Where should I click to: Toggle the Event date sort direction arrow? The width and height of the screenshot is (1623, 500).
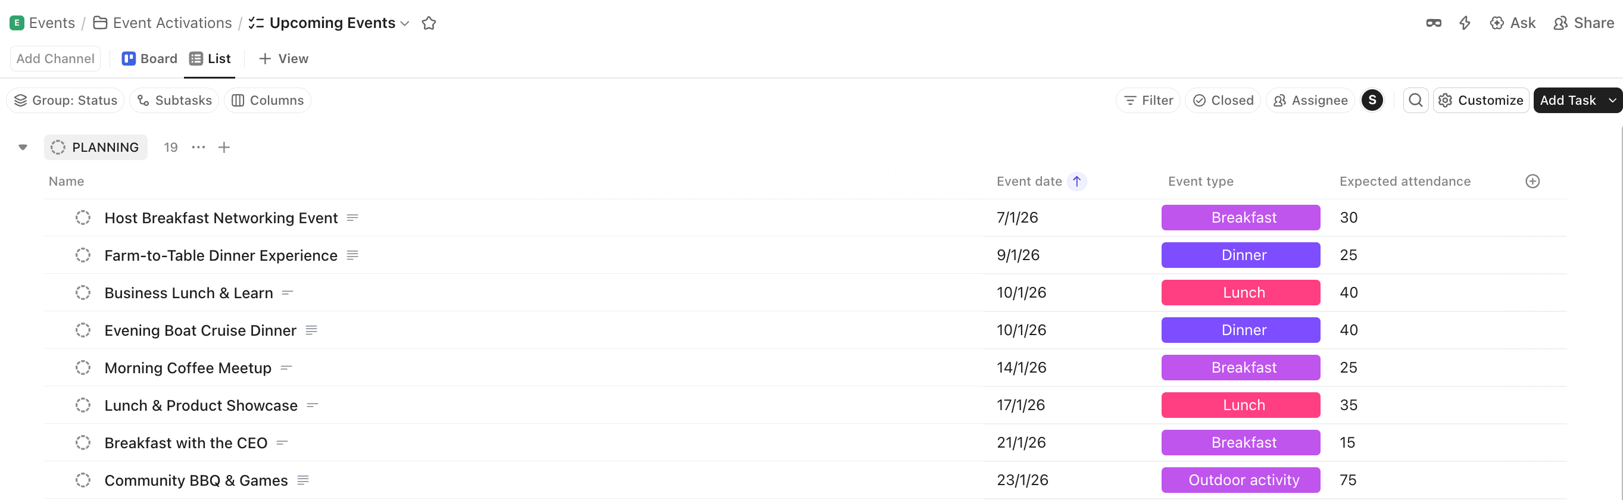[x=1077, y=182]
